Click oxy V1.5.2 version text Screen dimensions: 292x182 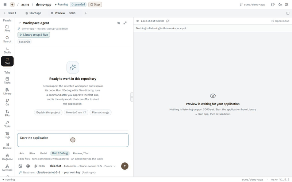point(280,179)
